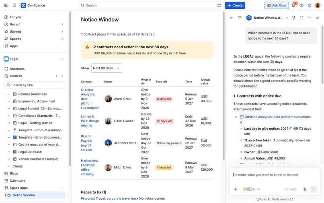Open Template - Product roadmap page
The width and height of the screenshot is (324, 203).
40,130
